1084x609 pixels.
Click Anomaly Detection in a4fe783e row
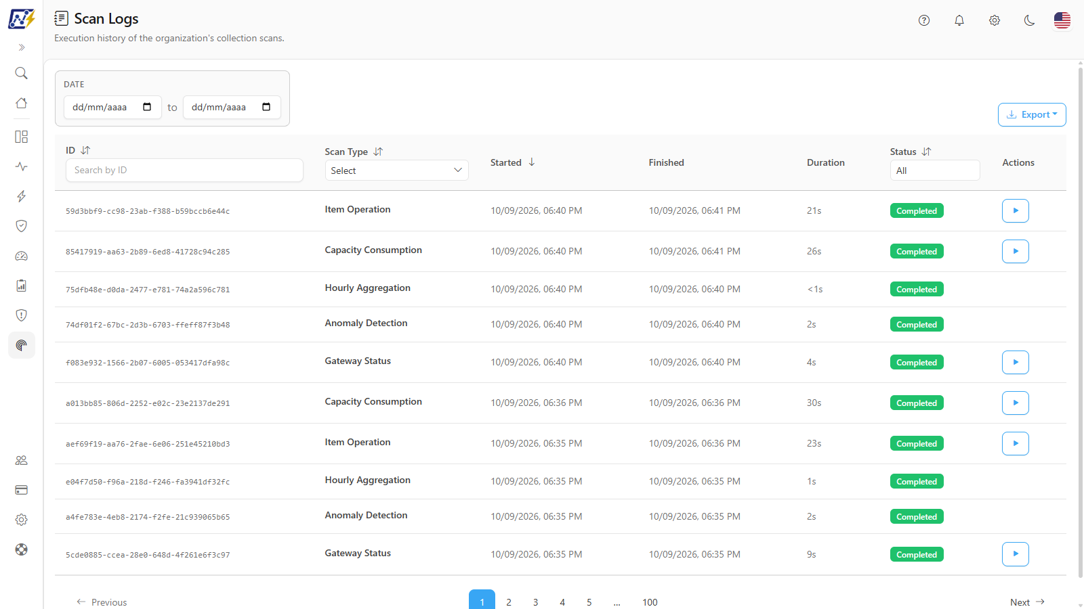(x=367, y=515)
